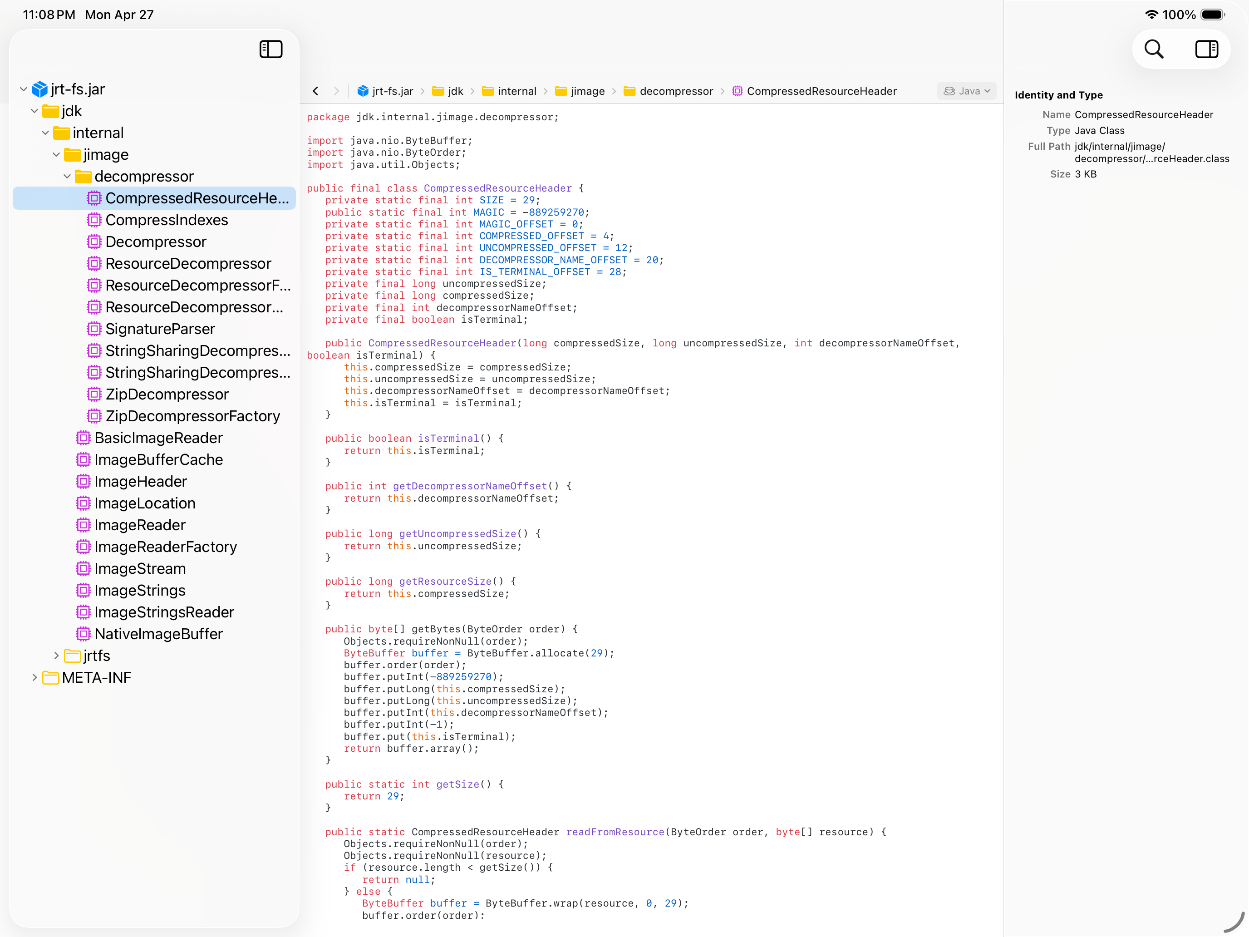Click the BasicImageReader class icon
This screenshot has width=1249, height=937.
click(x=83, y=438)
